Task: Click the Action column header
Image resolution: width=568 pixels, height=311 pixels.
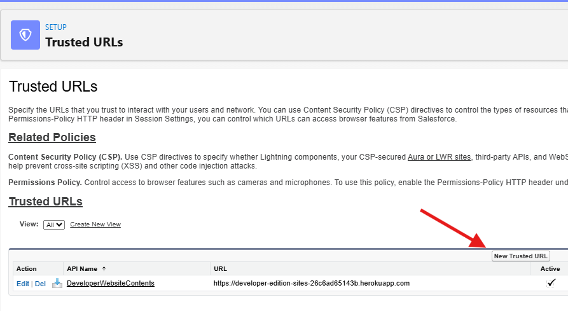Action: (27, 269)
